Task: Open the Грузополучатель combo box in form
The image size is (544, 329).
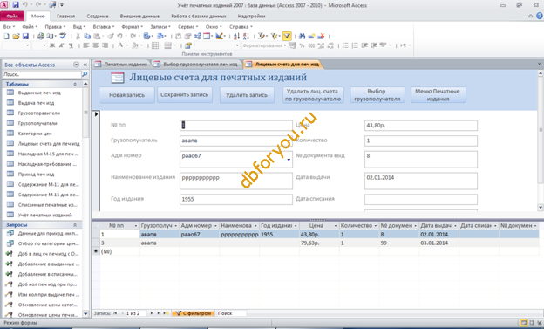Action: click(x=289, y=141)
